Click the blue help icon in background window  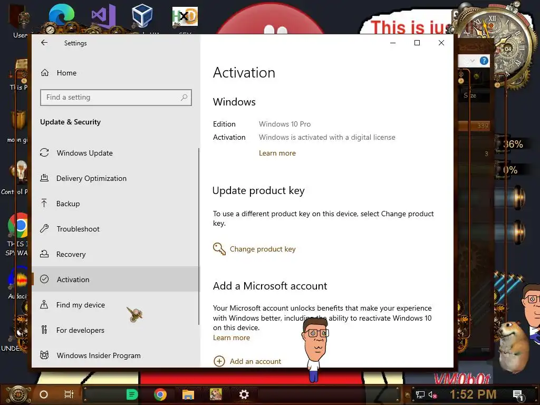(x=484, y=61)
